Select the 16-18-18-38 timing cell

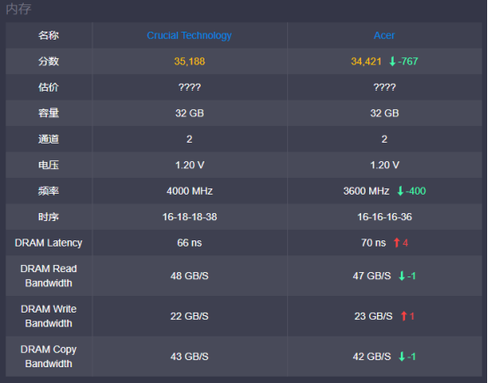189,217
